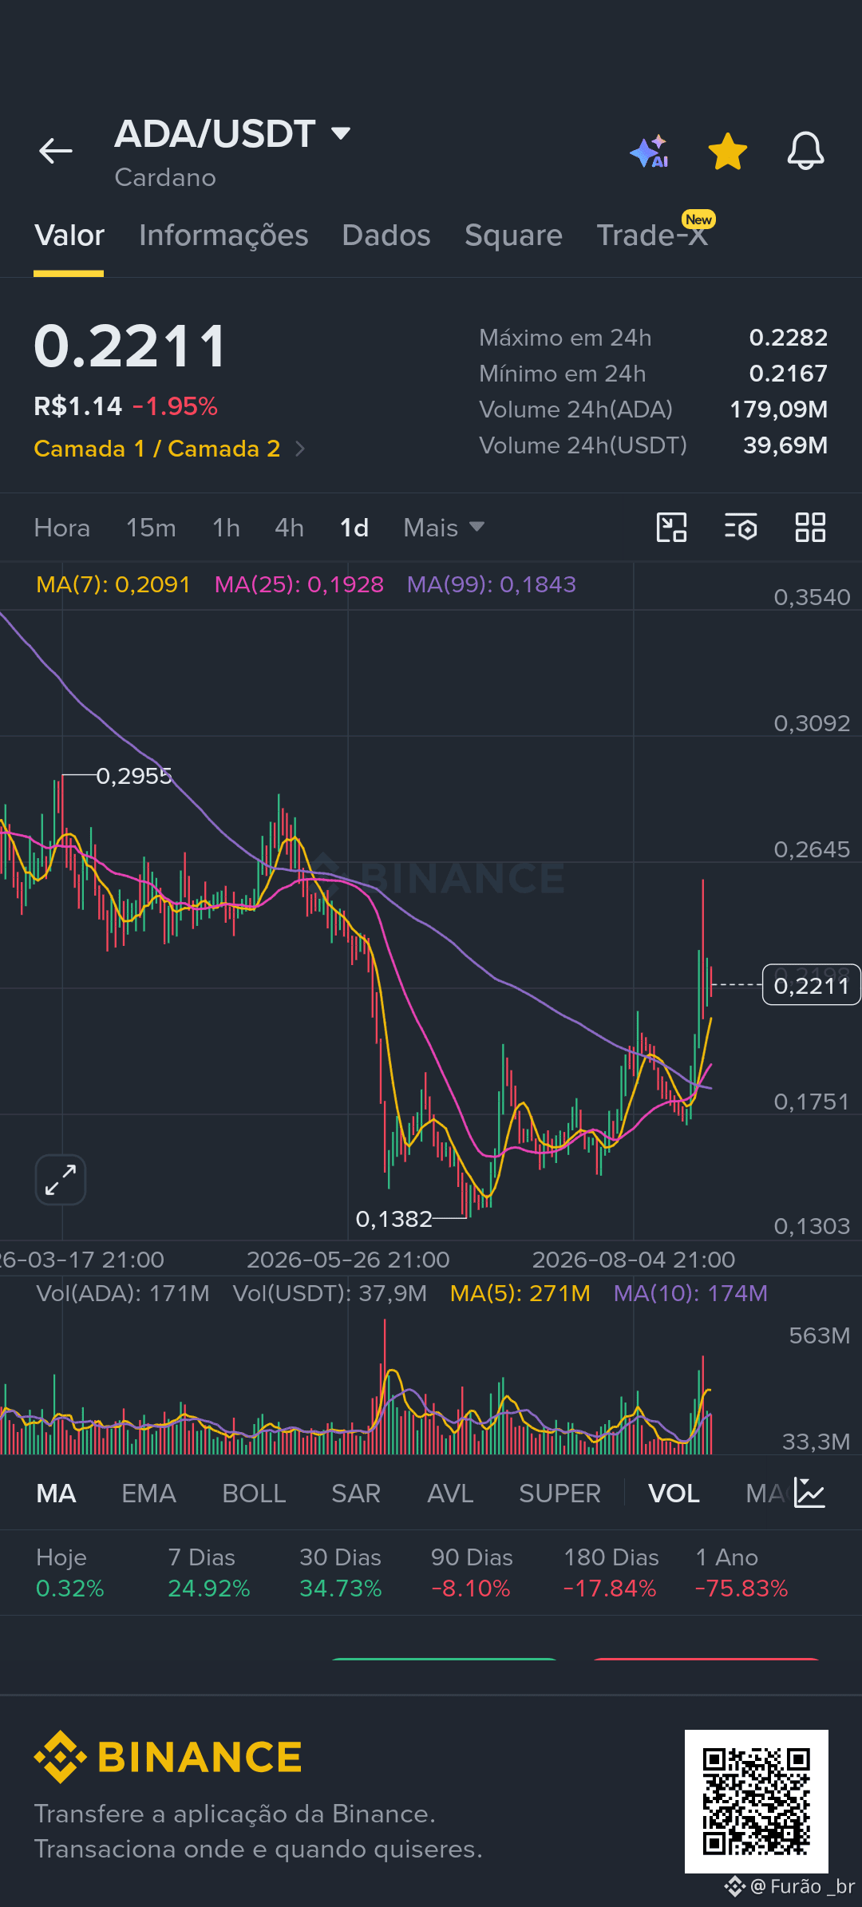
Task: Select the 7 Dias 24.92% change
Action: click(x=209, y=1573)
